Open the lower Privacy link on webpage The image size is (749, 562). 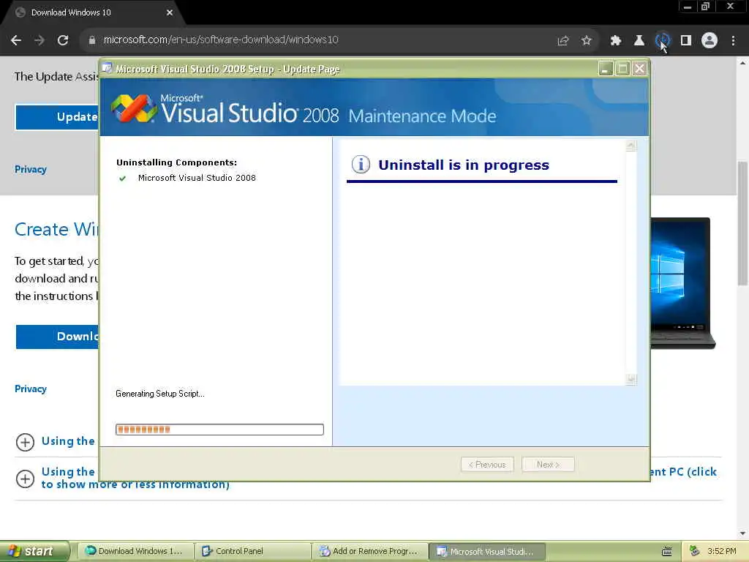tap(31, 389)
